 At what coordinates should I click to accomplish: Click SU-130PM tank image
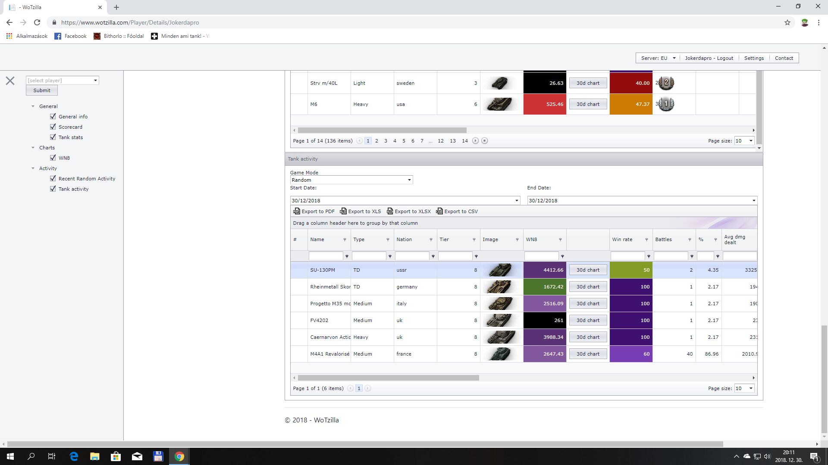point(501,270)
